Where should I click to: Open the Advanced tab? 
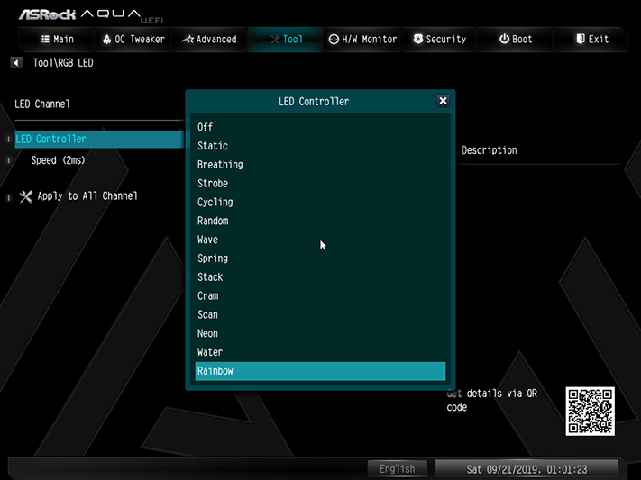click(209, 40)
